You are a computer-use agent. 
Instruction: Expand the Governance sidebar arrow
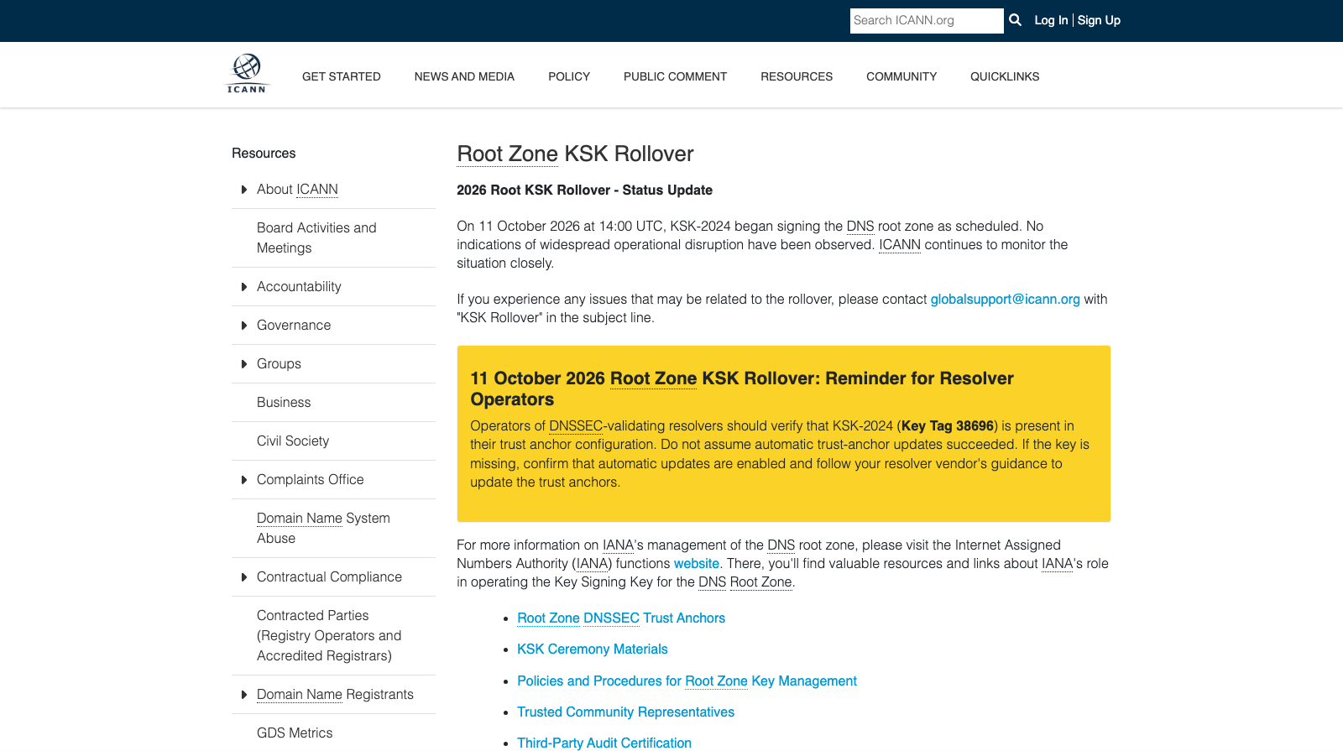coord(243,326)
